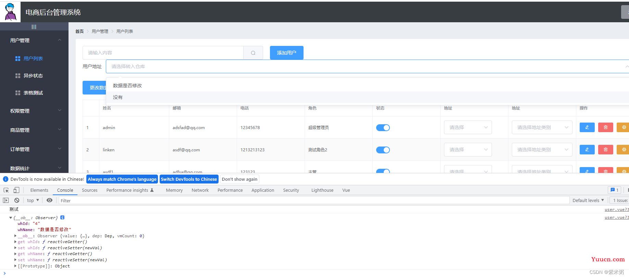Switch to the Sources tab
The image size is (629, 278).
click(x=90, y=190)
